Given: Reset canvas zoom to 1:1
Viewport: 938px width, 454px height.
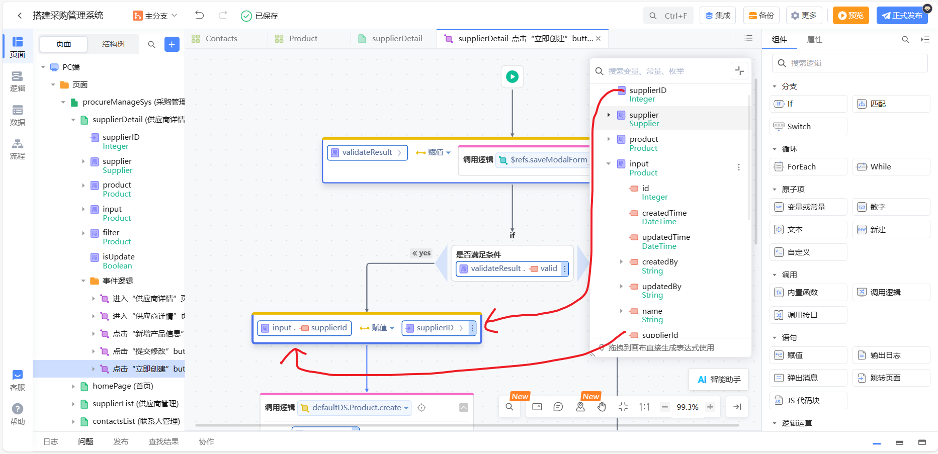Looking at the screenshot, I should 644,407.
